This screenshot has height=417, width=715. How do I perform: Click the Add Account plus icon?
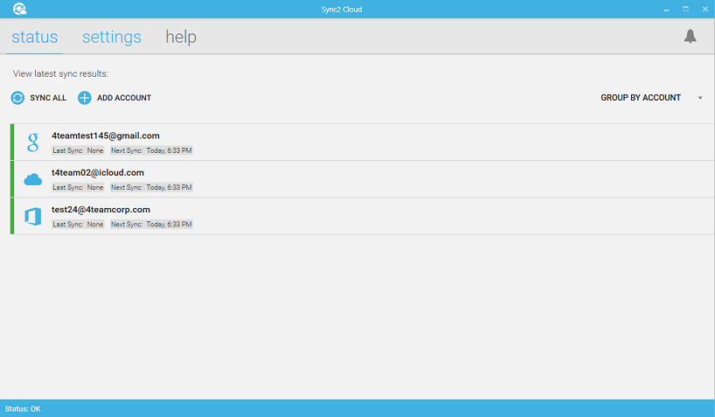point(85,98)
